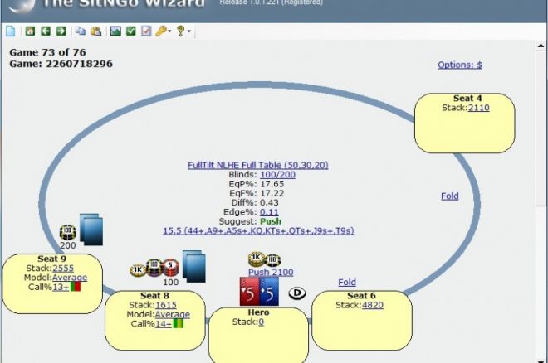Screen dimensions: 548x363
Task: Click EqP%: 17.65 value
Action: pos(272,184)
